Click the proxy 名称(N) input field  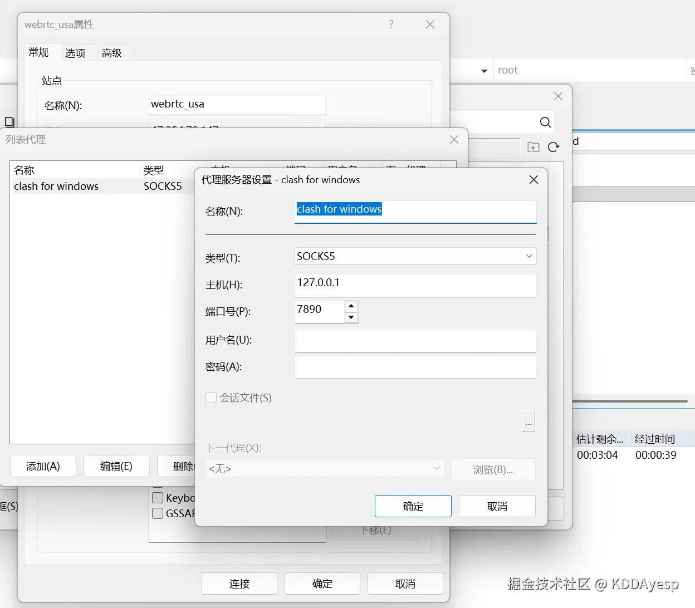415,212
